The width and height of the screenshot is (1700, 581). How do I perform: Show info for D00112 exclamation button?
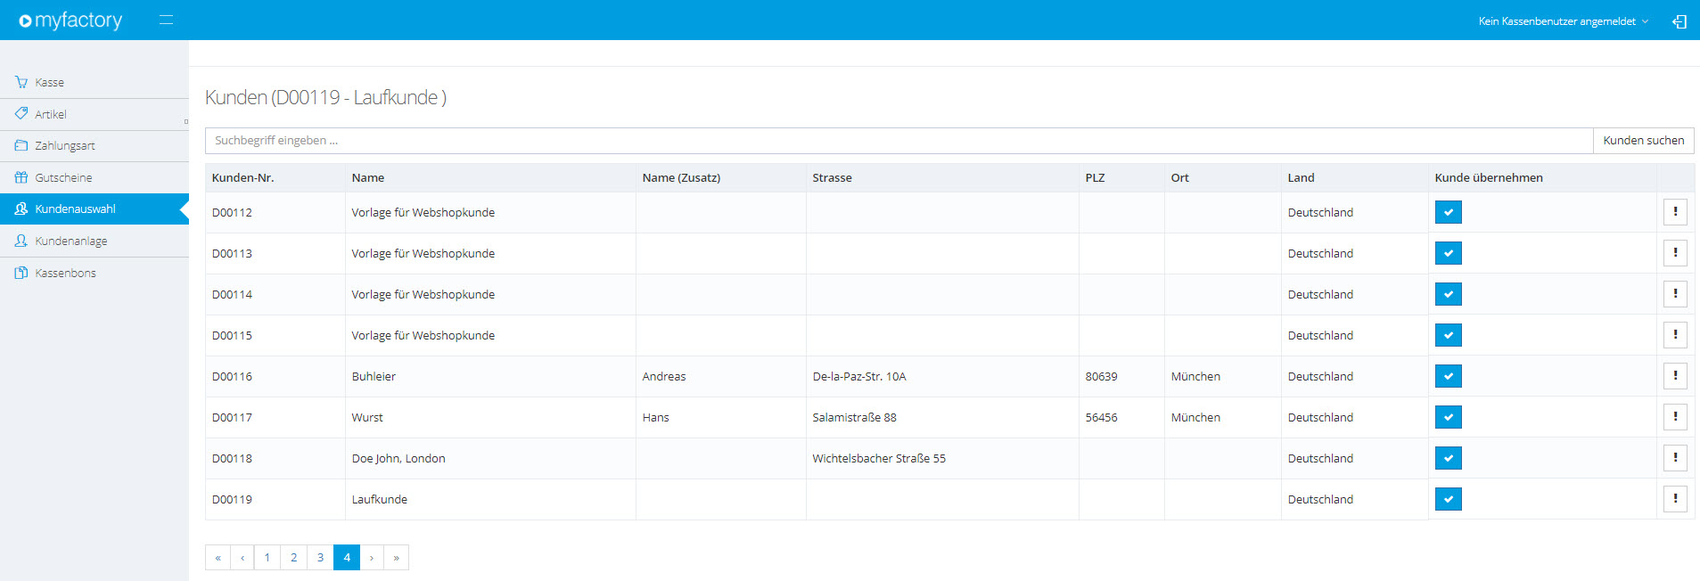coord(1675,212)
